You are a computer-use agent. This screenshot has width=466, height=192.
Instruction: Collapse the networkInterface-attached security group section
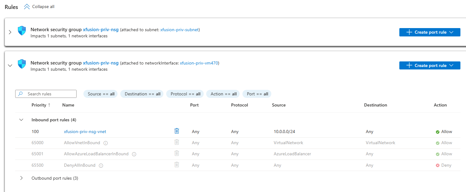pyautogui.click(x=10, y=65)
